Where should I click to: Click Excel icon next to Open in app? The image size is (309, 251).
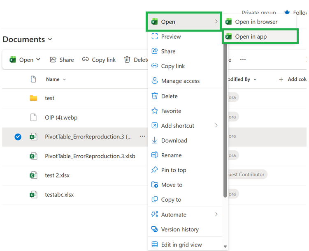point(228,36)
